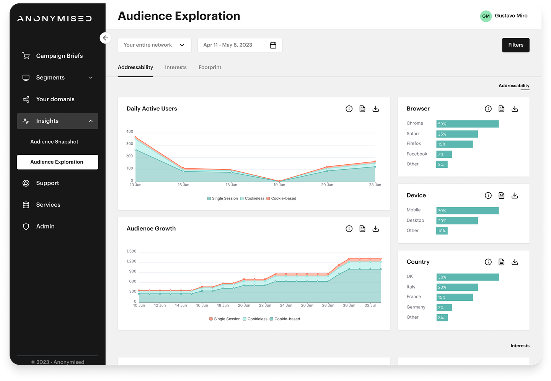Image resolution: width=551 pixels, height=381 pixels.
Task: Toggle Cookieless legend in Daily Active Users
Action: tap(252, 198)
